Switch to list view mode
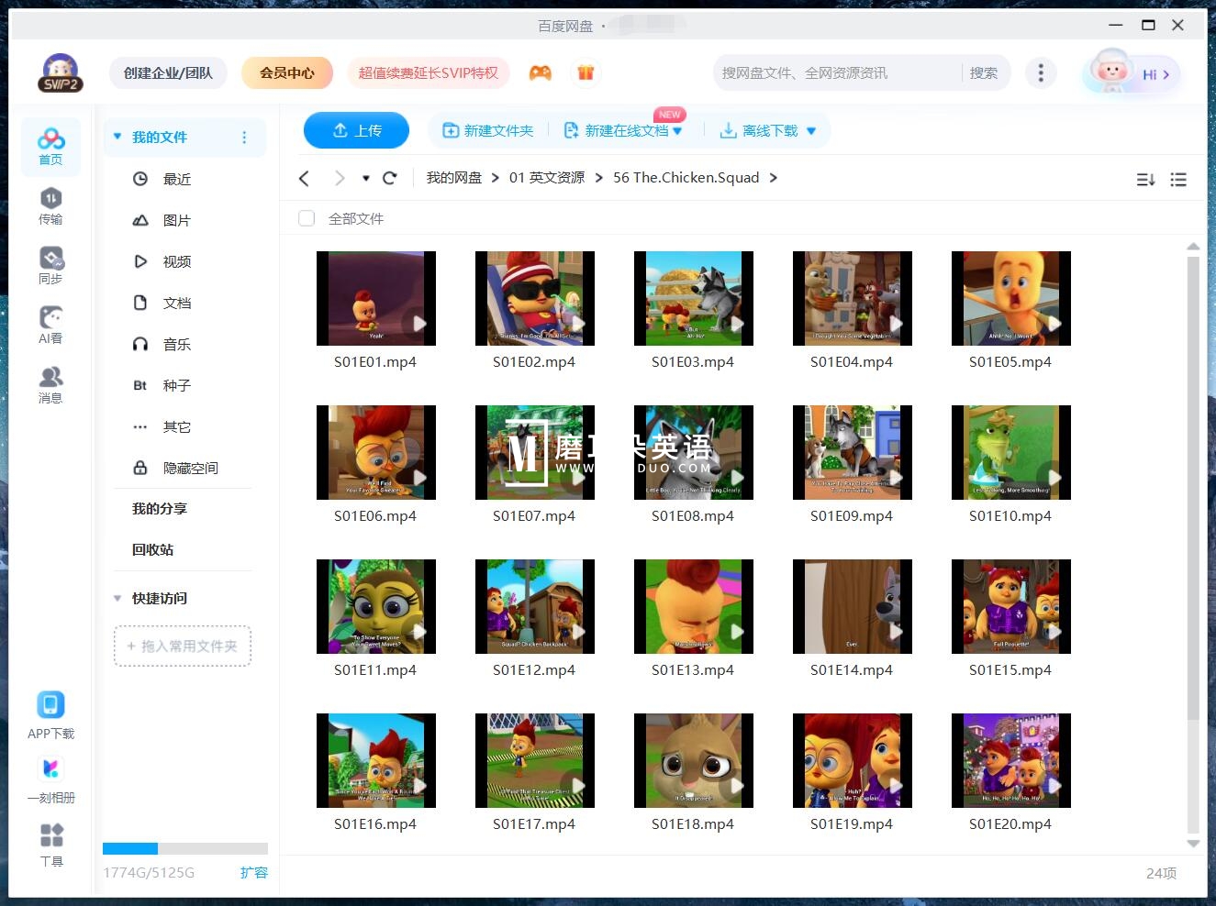The image size is (1216, 906). pyautogui.click(x=1178, y=180)
